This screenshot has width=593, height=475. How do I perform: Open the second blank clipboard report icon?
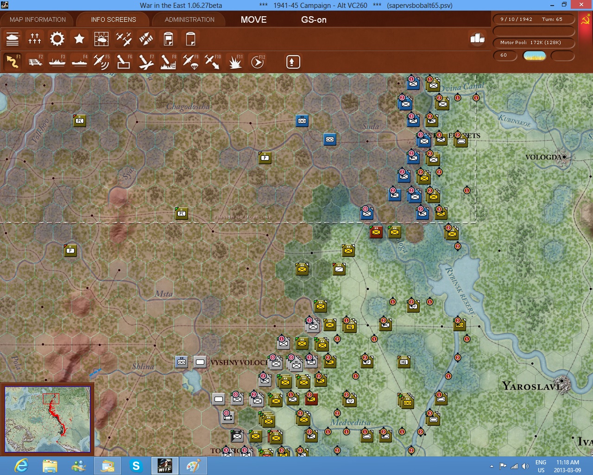click(190, 39)
